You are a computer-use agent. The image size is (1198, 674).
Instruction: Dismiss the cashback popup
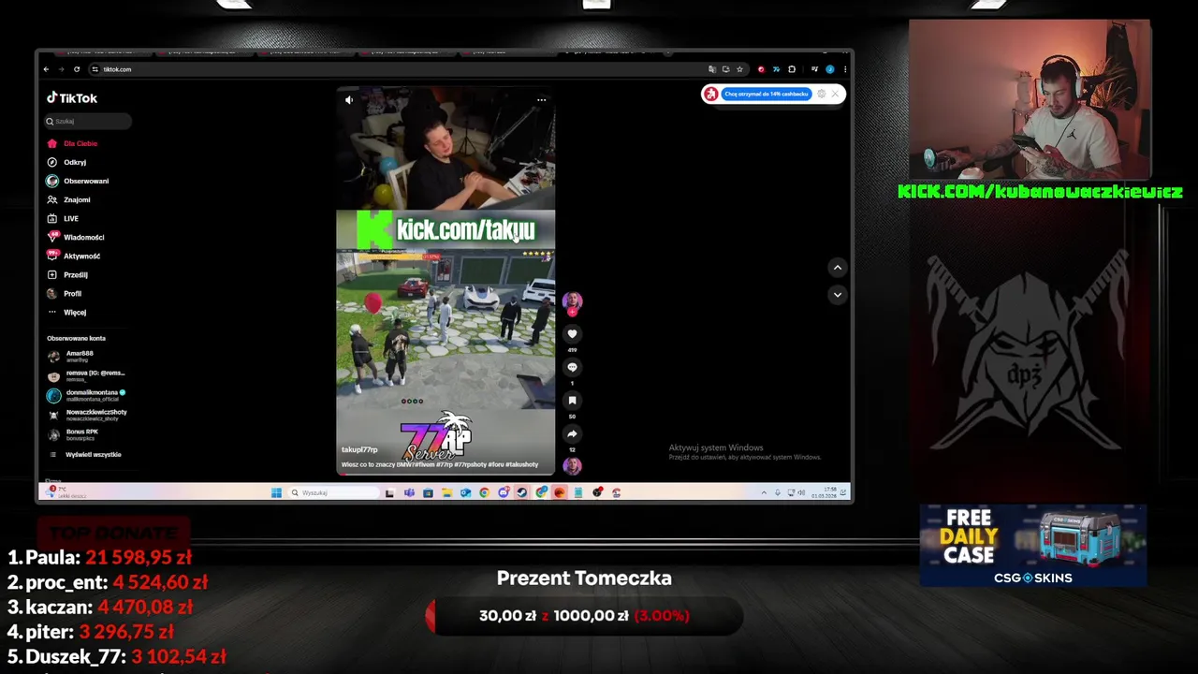click(835, 94)
